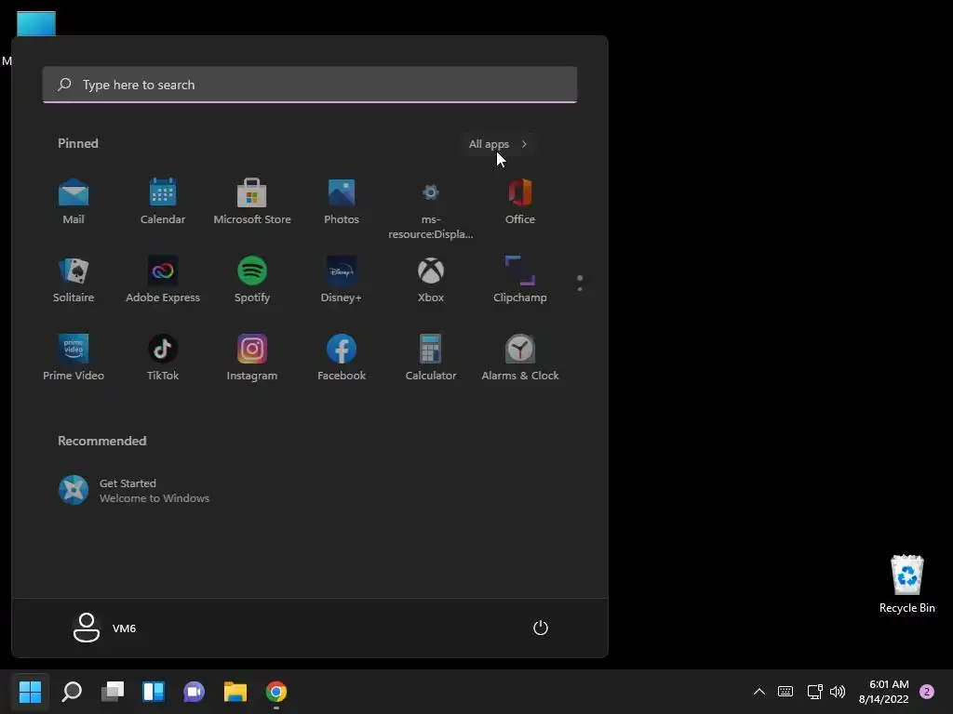Open Task View on the taskbar
The width and height of the screenshot is (953, 714).
pyautogui.click(x=113, y=692)
